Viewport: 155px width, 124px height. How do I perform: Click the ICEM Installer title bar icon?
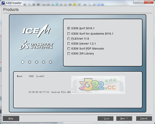[x=3, y=3]
